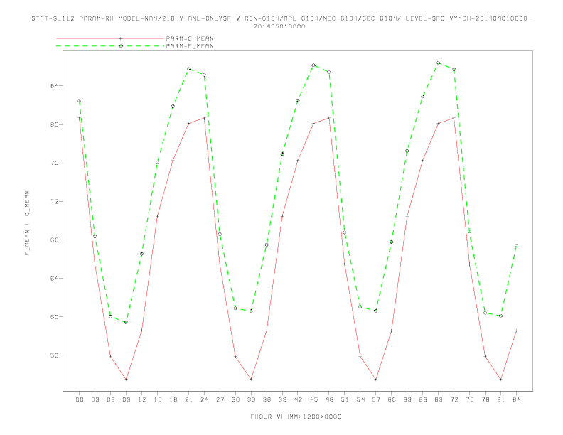The image size is (563, 435).
Task: Click the red O_MEAN peak marker at hour 48
Action: (x=329, y=118)
